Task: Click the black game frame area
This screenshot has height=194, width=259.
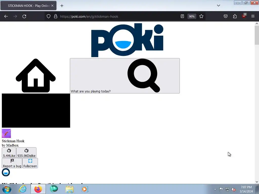Action: pos(36,111)
